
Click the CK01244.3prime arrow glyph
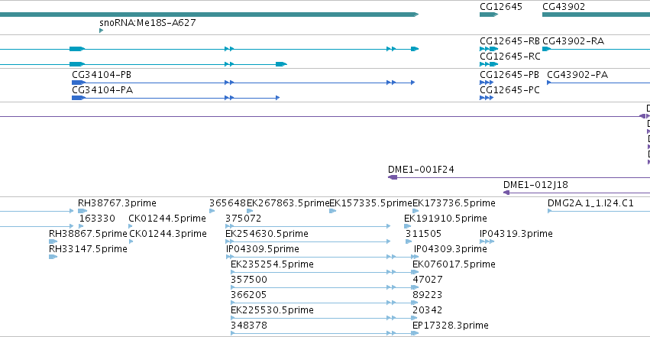click(131, 241)
